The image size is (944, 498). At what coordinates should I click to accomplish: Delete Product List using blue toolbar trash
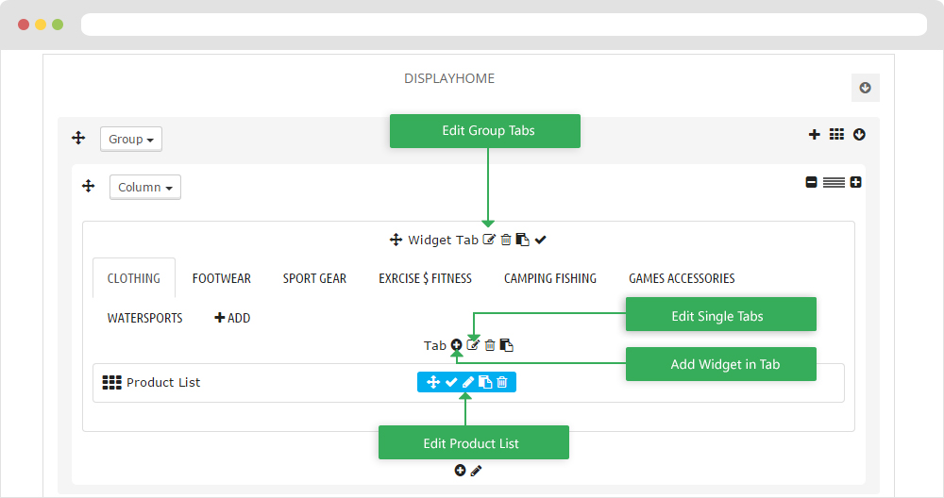502,382
